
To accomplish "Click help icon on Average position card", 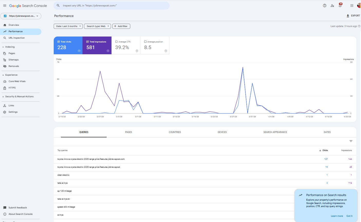I will [x=166, y=51].
